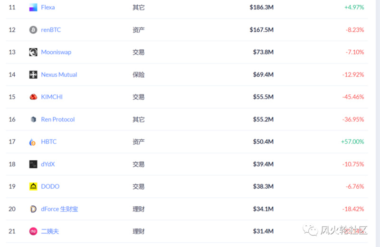Click the Nexus Mutual logo icon
The height and width of the screenshot is (247, 380).
pos(33,74)
